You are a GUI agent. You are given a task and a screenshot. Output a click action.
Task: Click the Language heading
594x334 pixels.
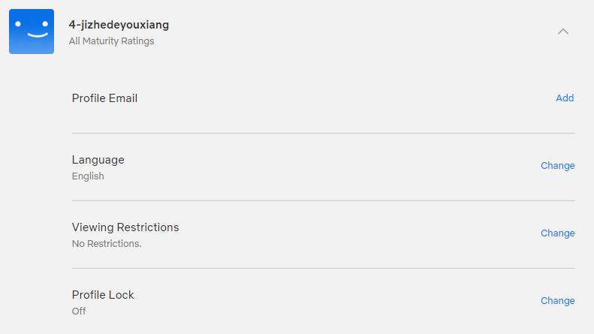pos(98,160)
